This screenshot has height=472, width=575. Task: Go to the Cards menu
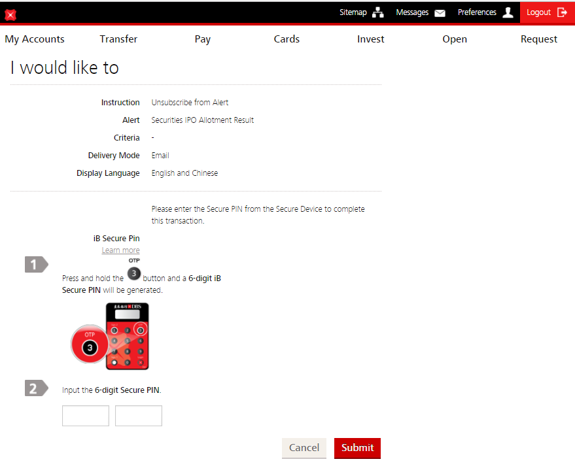pos(287,39)
